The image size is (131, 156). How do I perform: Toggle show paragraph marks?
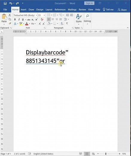click(x=67, y=24)
